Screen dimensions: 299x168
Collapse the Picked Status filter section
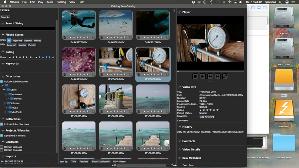pos(3,35)
